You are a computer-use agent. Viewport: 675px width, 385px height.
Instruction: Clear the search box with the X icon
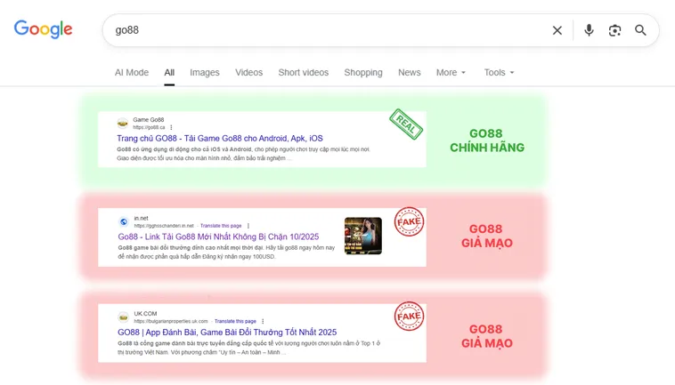[x=557, y=30]
